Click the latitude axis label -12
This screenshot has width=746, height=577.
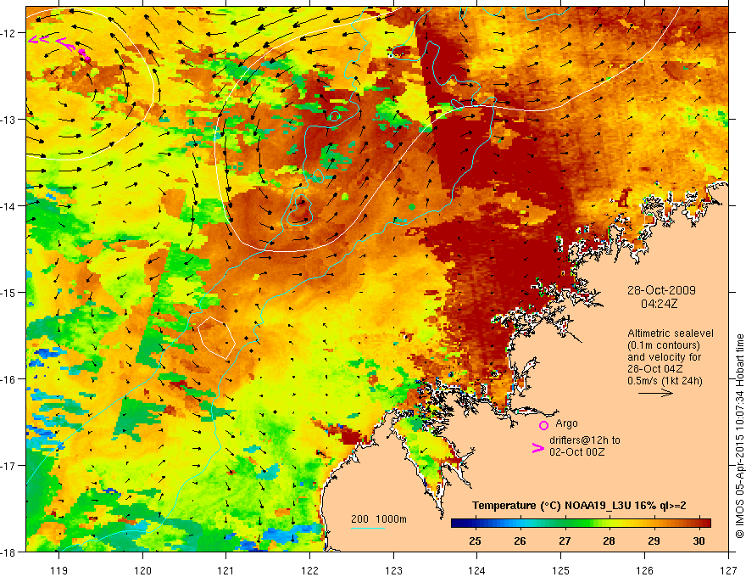tap(8, 33)
